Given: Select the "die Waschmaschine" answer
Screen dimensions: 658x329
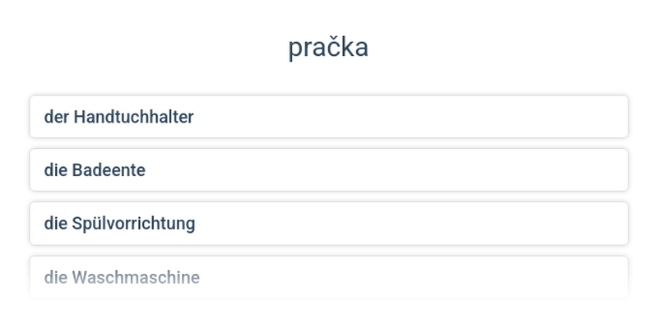Looking at the screenshot, I should point(329,277).
